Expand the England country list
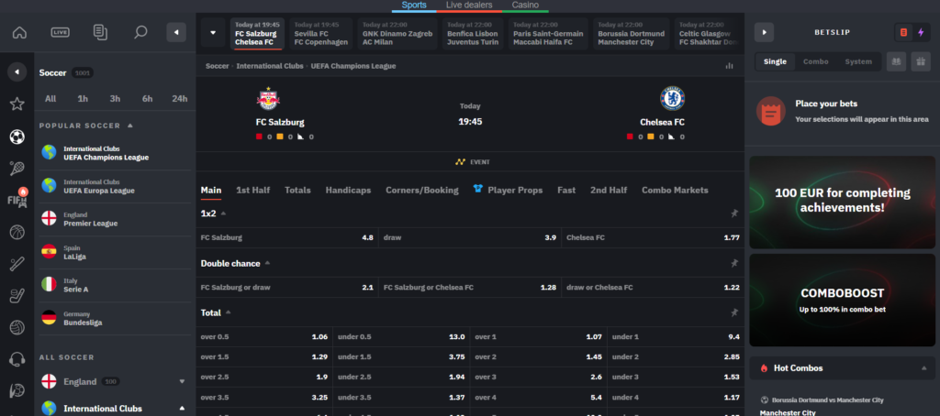Screen dimensions: 940x416 pyautogui.click(x=183, y=381)
